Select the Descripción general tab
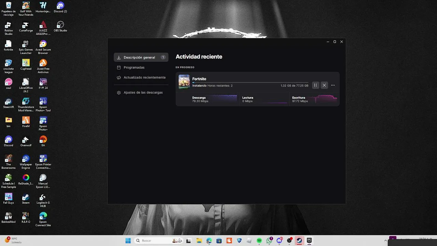 tap(141, 57)
